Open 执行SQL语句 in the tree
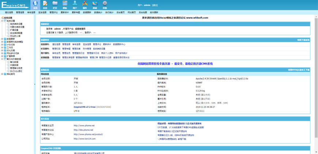Viewport: 318px width, 154px height. (16, 71)
